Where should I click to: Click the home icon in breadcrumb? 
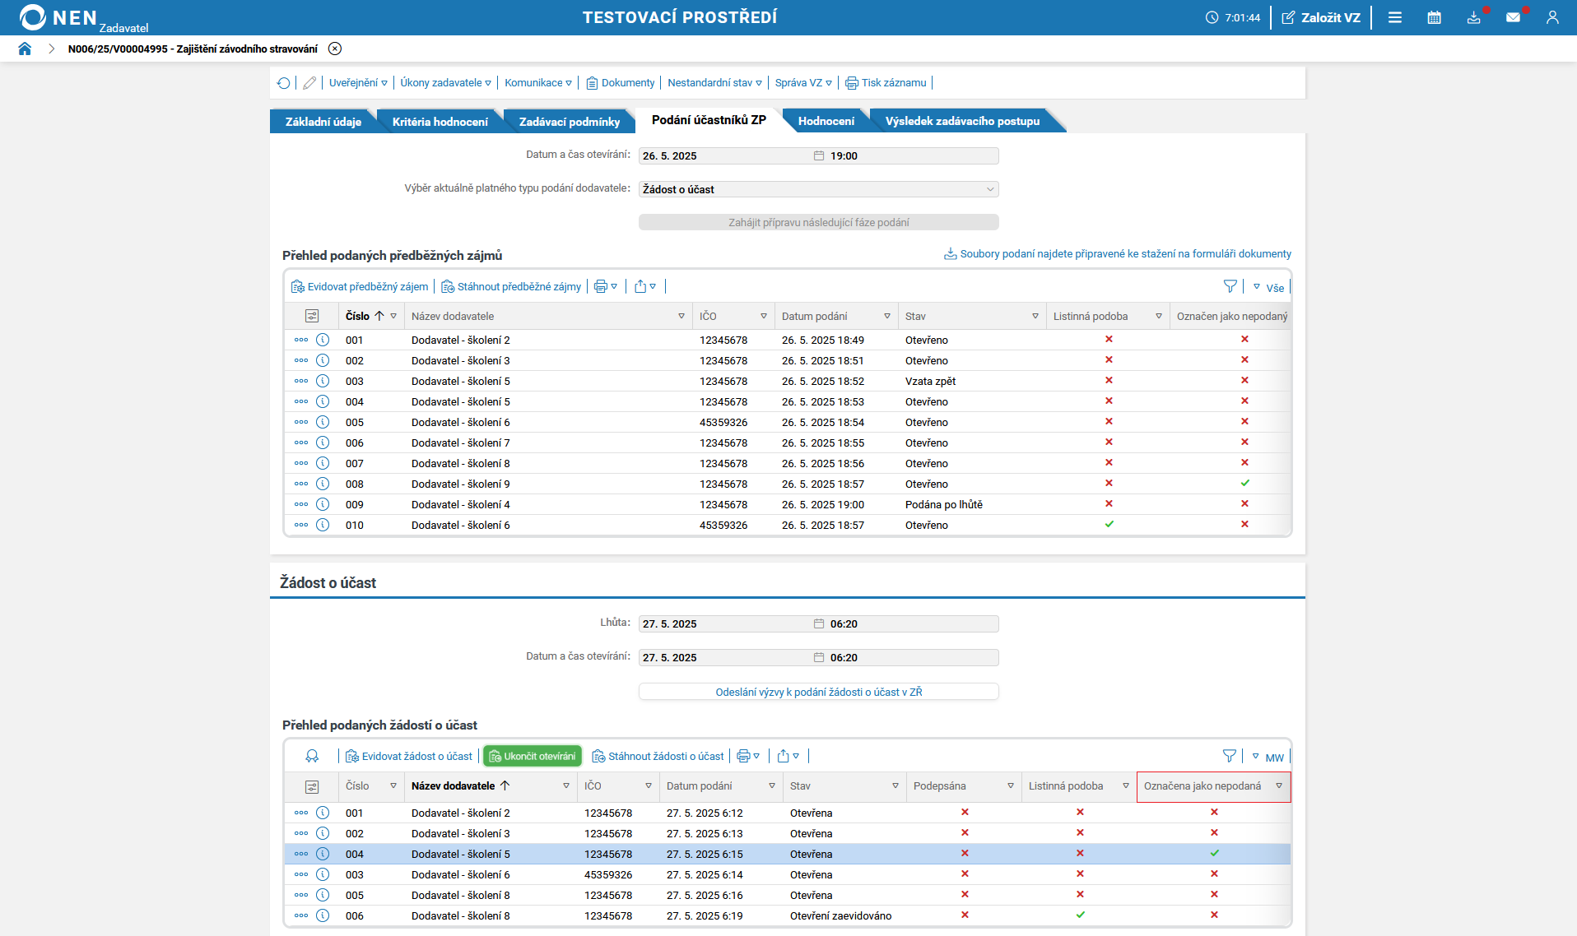click(25, 49)
